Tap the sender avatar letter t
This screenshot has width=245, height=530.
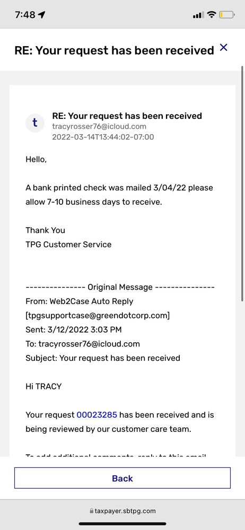(x=35, y=123)
